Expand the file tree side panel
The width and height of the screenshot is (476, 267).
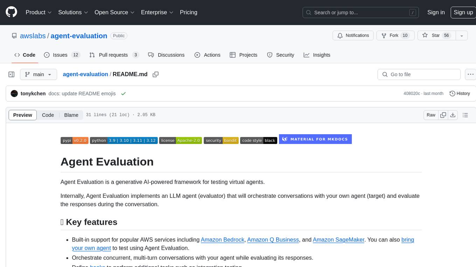coord(12,74)
